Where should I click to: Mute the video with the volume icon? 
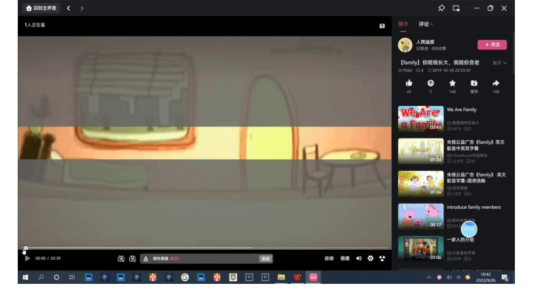click(x=359, y=259)
